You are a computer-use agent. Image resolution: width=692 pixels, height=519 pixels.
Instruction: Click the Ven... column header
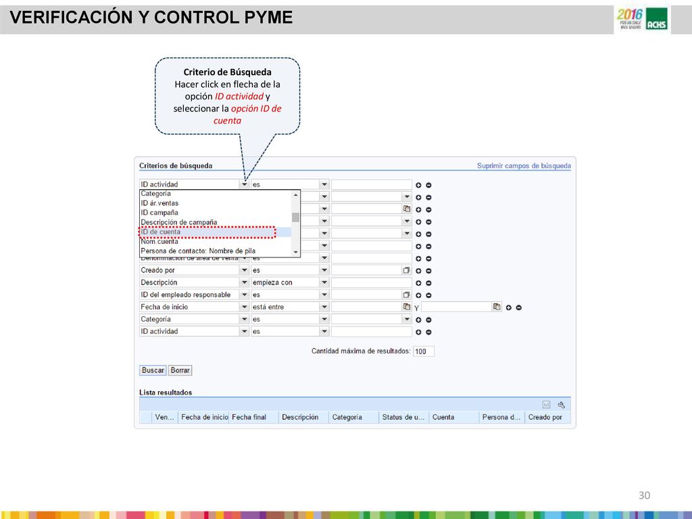click(165, 417)
